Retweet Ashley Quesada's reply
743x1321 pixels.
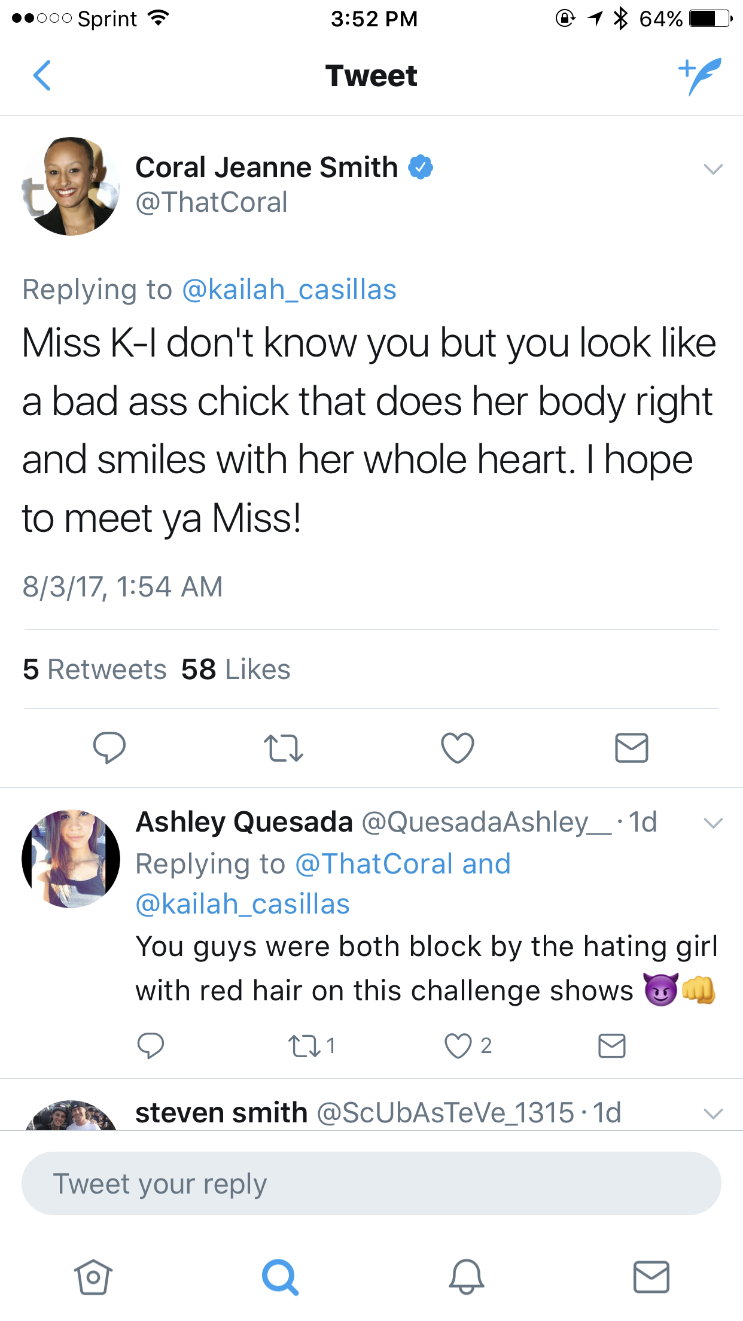pyautogui.click(x=311, y=1046)
